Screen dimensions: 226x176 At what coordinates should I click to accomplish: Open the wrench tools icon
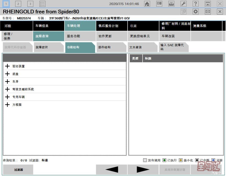point(184,4)
